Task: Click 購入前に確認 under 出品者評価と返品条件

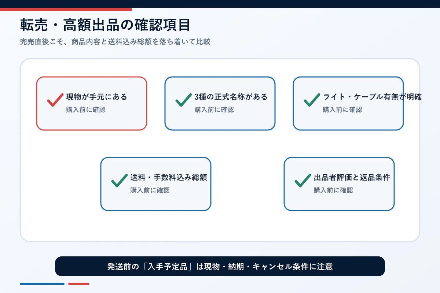Action: pos(333,190)
